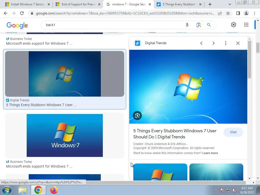The height and width of the screenshot is (195, 260).
Task: Click Chrome taskbar icon
Action: tap(38, 190)
